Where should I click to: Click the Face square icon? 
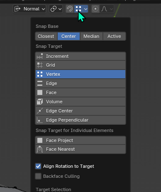click(x=40, y=92)
